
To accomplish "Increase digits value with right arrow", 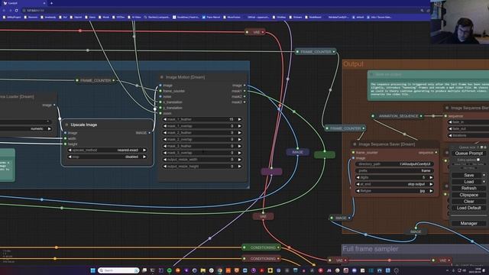I will (431, 177).
